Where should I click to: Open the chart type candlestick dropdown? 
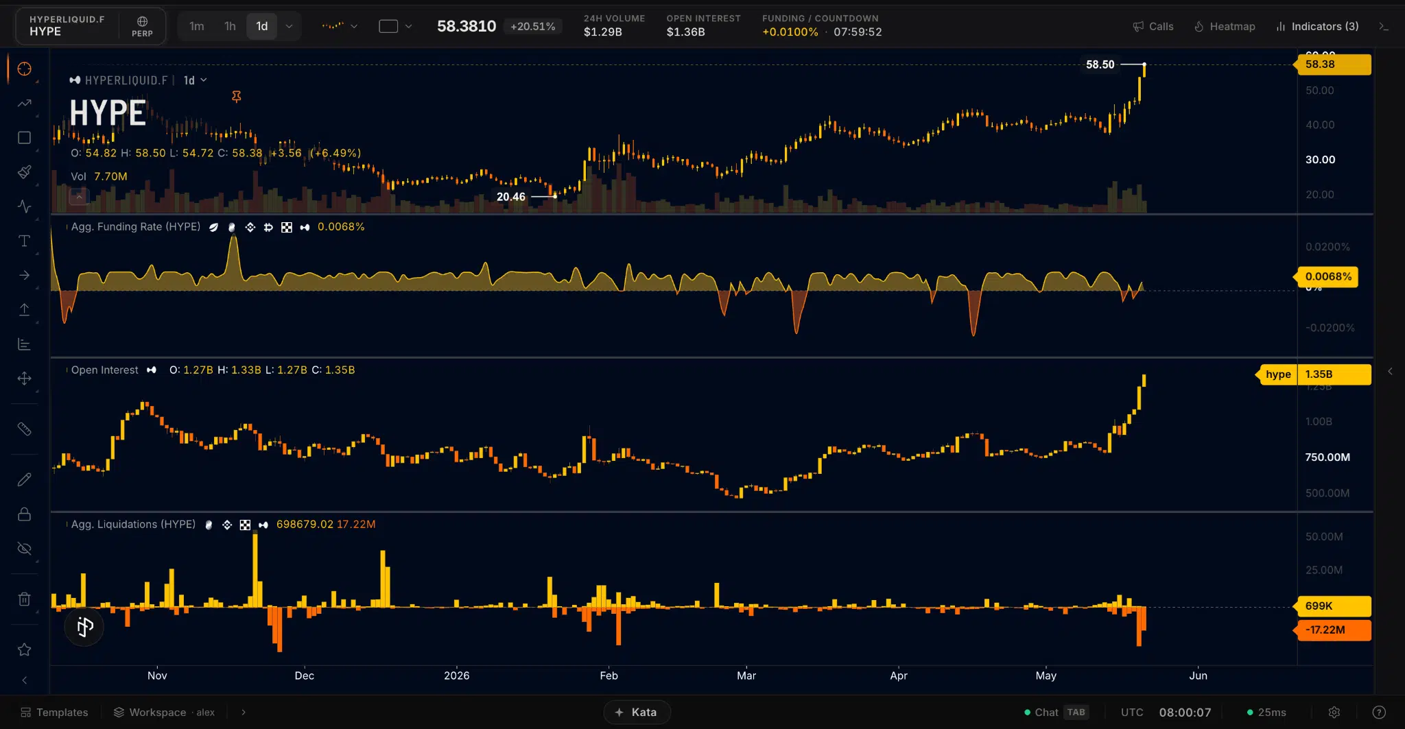(340, 27)
